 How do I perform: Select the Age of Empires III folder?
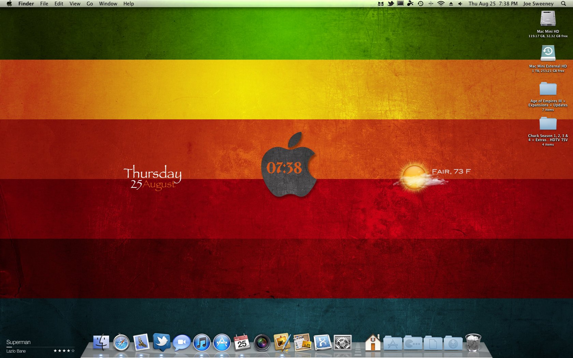click(548, 89)
